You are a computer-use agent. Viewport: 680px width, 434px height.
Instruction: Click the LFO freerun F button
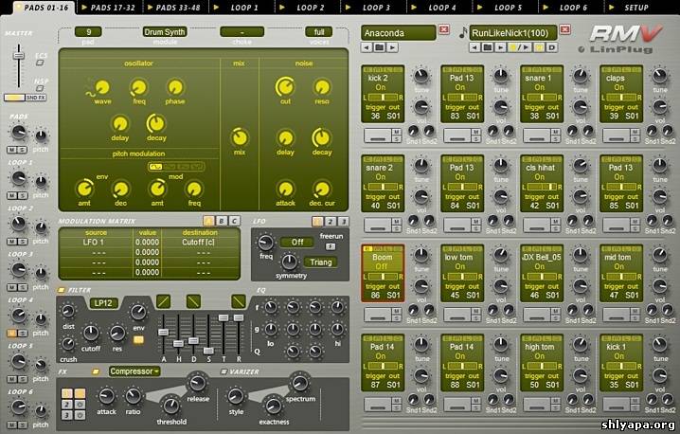pos(331,245)
